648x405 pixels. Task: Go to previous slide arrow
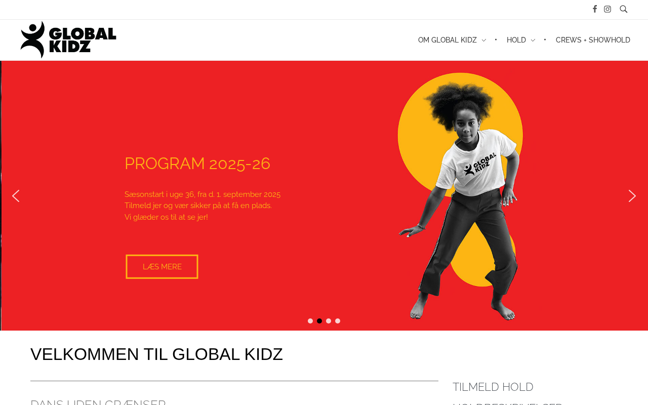coord(16,196)
